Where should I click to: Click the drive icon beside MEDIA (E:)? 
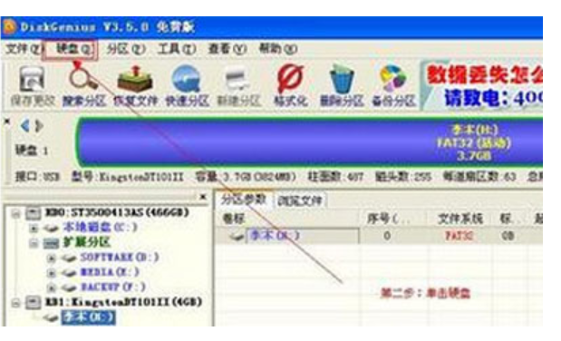pyautogui.click(x=69, y=273)
